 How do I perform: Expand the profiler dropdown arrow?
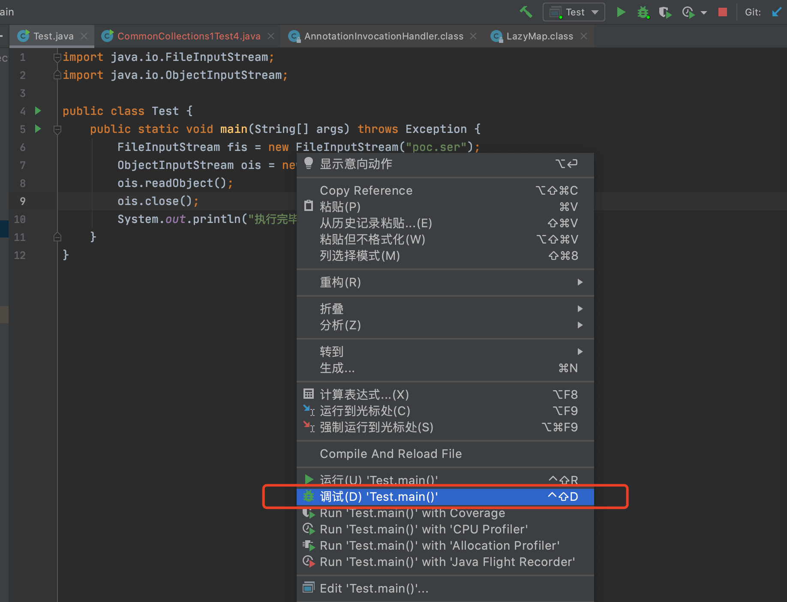704,13
